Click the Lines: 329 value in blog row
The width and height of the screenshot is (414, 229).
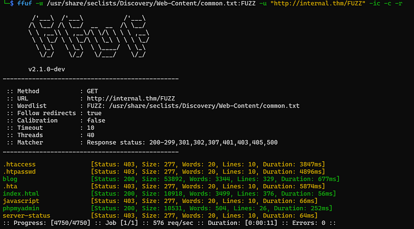tap(255, 179)
